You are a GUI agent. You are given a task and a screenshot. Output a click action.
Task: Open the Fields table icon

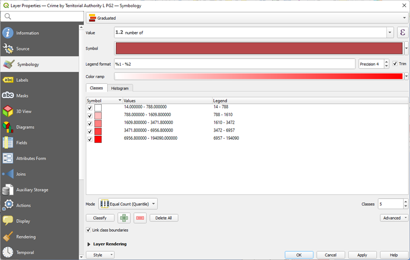(x=8, y=142)
